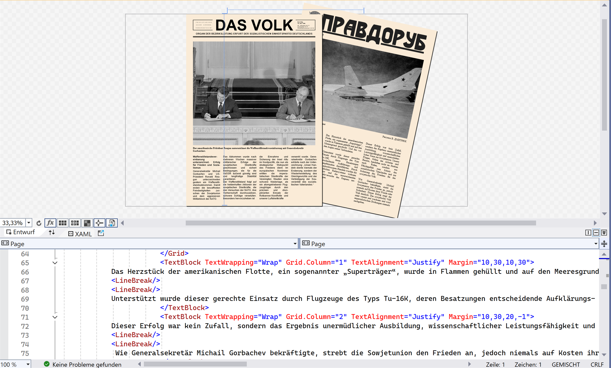This screenshot has width=611, height=368.
Task: Collapse the XAML pane
Action: 604,233
